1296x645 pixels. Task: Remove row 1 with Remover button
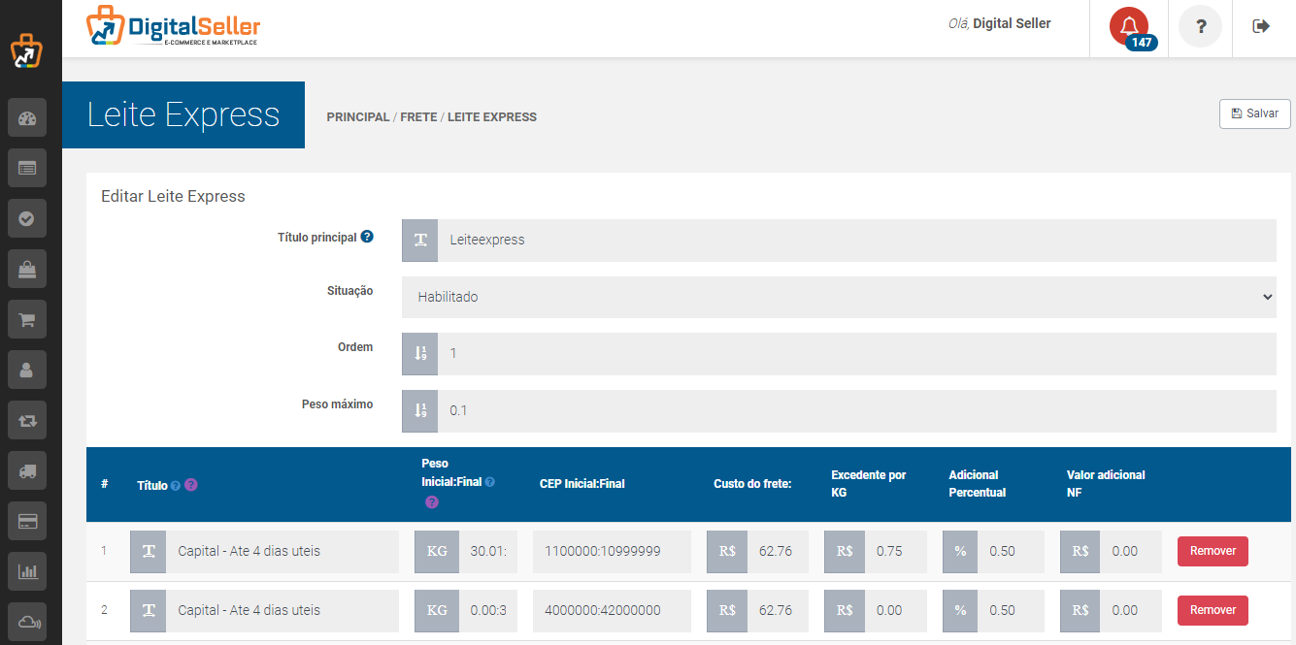[1213, 551]
